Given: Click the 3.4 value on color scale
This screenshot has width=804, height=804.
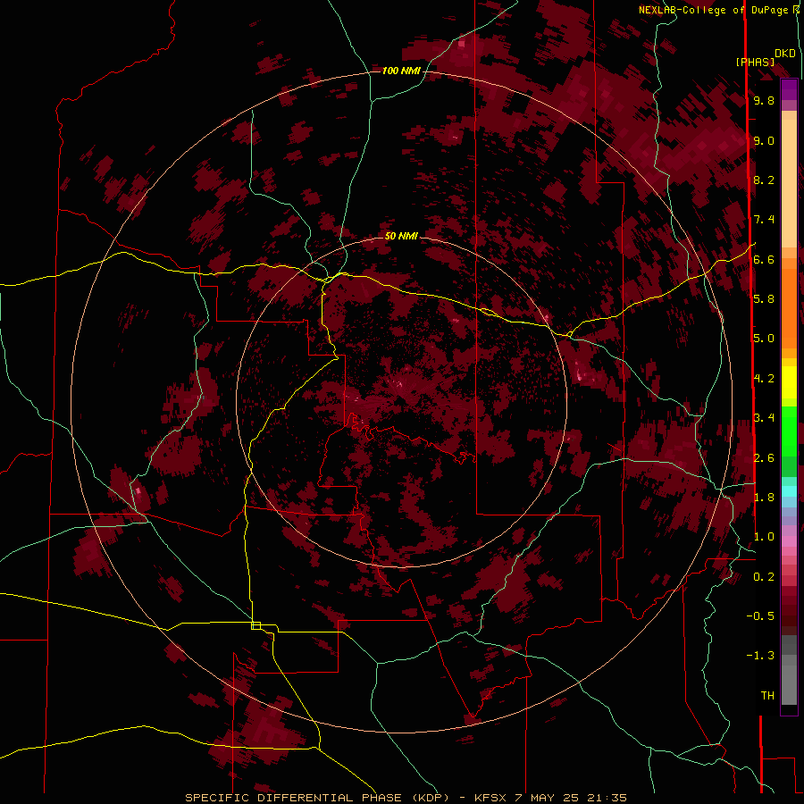Looking at the screenshot, I should 764,418.
